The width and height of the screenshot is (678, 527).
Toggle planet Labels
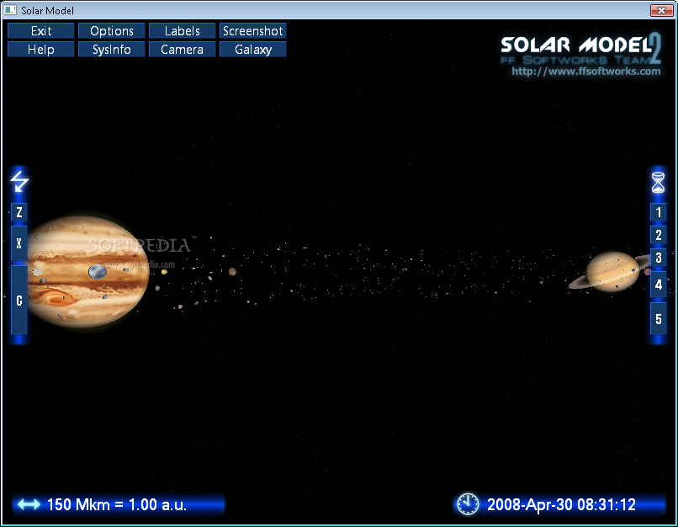pyautogui.click(x=182, y=30)
